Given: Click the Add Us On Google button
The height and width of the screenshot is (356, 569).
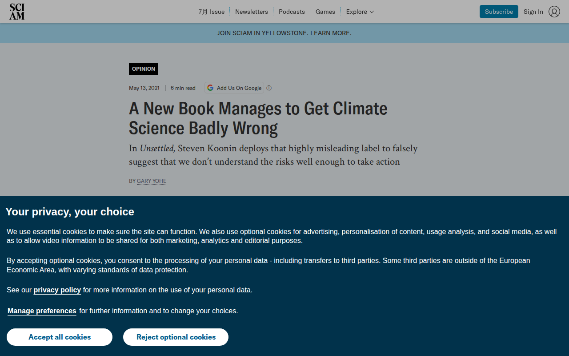Looking at the screenshot, I should 234,88.
